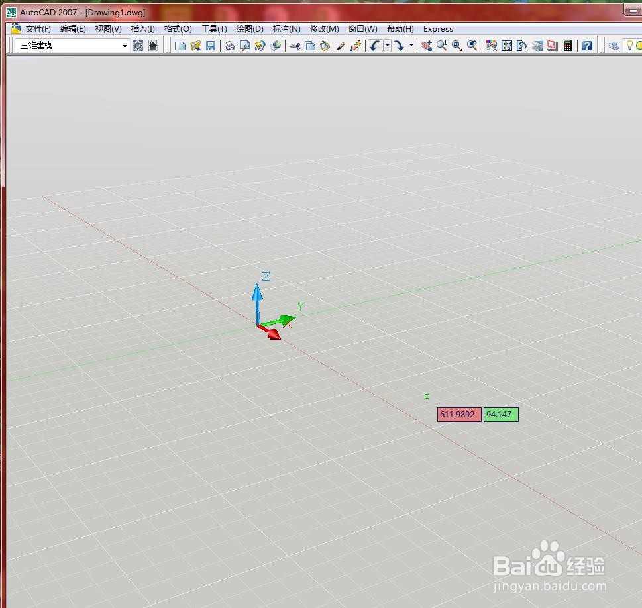
Task: Click the 611.9892 X coordinate input box
Action: point(459,415)
